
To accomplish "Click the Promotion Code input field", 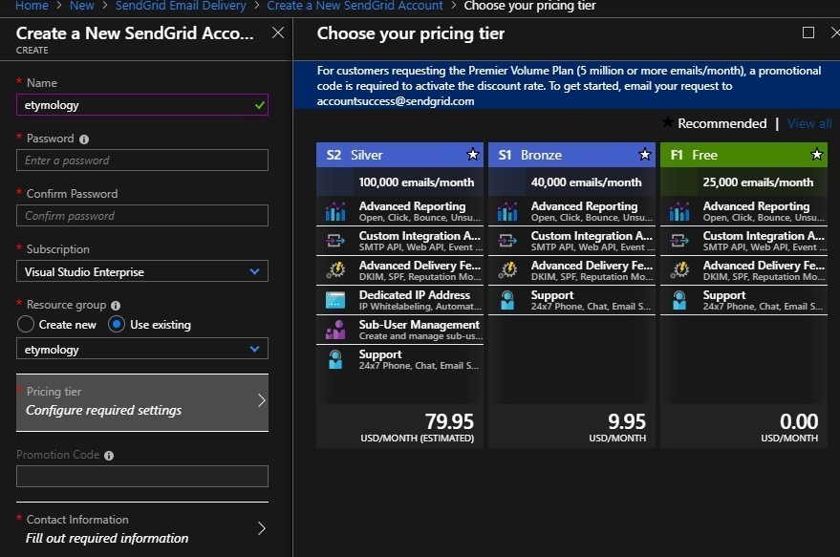I will tap(142, 476).
